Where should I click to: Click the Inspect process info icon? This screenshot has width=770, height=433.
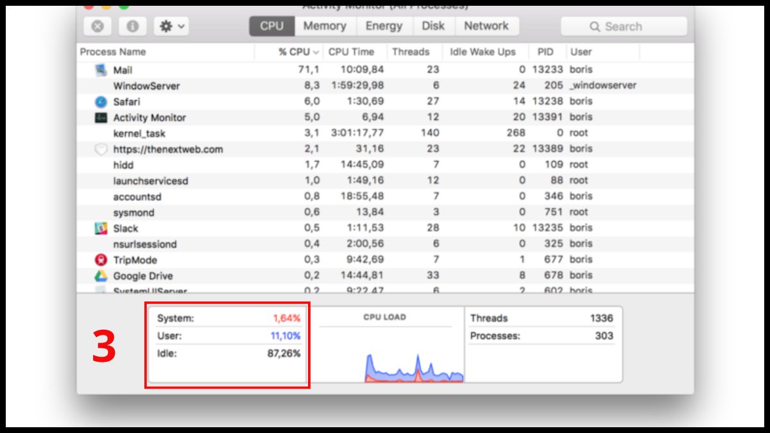point(133,26)
